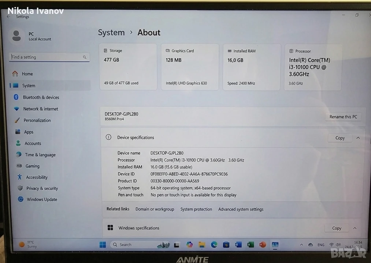Open Wi-Fi network tray icon
The image size is (371, 263).
pos(331,245)
